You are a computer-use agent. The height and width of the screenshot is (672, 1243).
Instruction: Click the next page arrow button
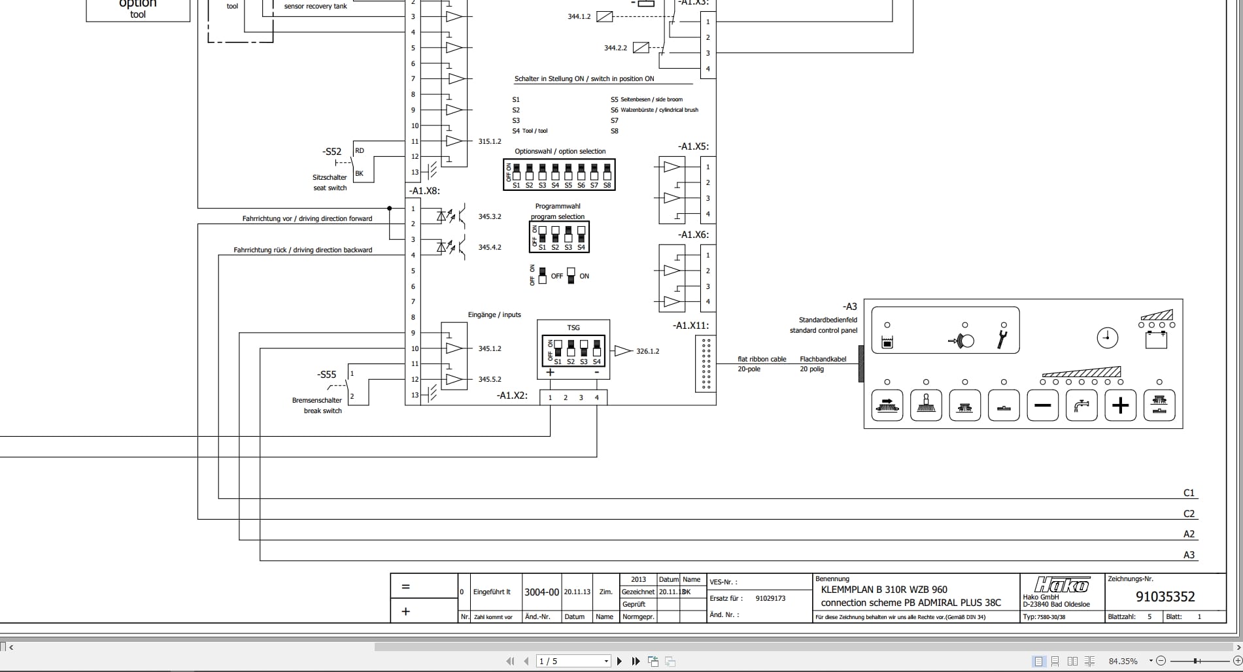pyautogui.click(x=619, y=661)
